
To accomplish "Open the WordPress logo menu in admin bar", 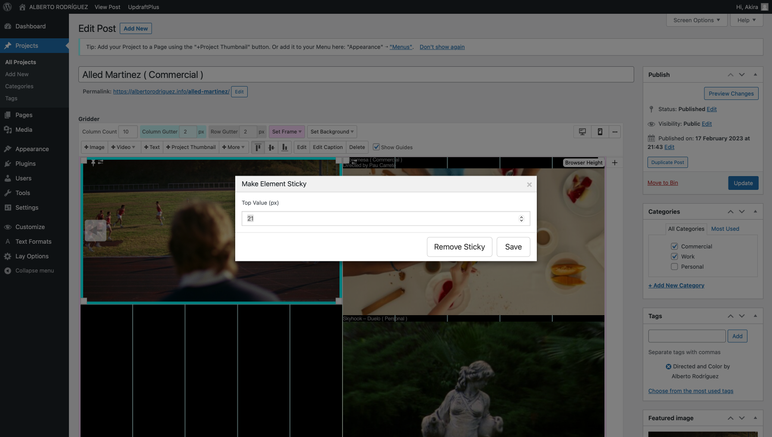I will click(x=7, y=7).
